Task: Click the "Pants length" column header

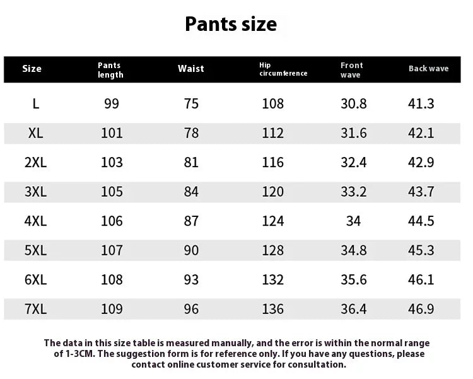Action: pyautogui.click(x=110, y=70)
